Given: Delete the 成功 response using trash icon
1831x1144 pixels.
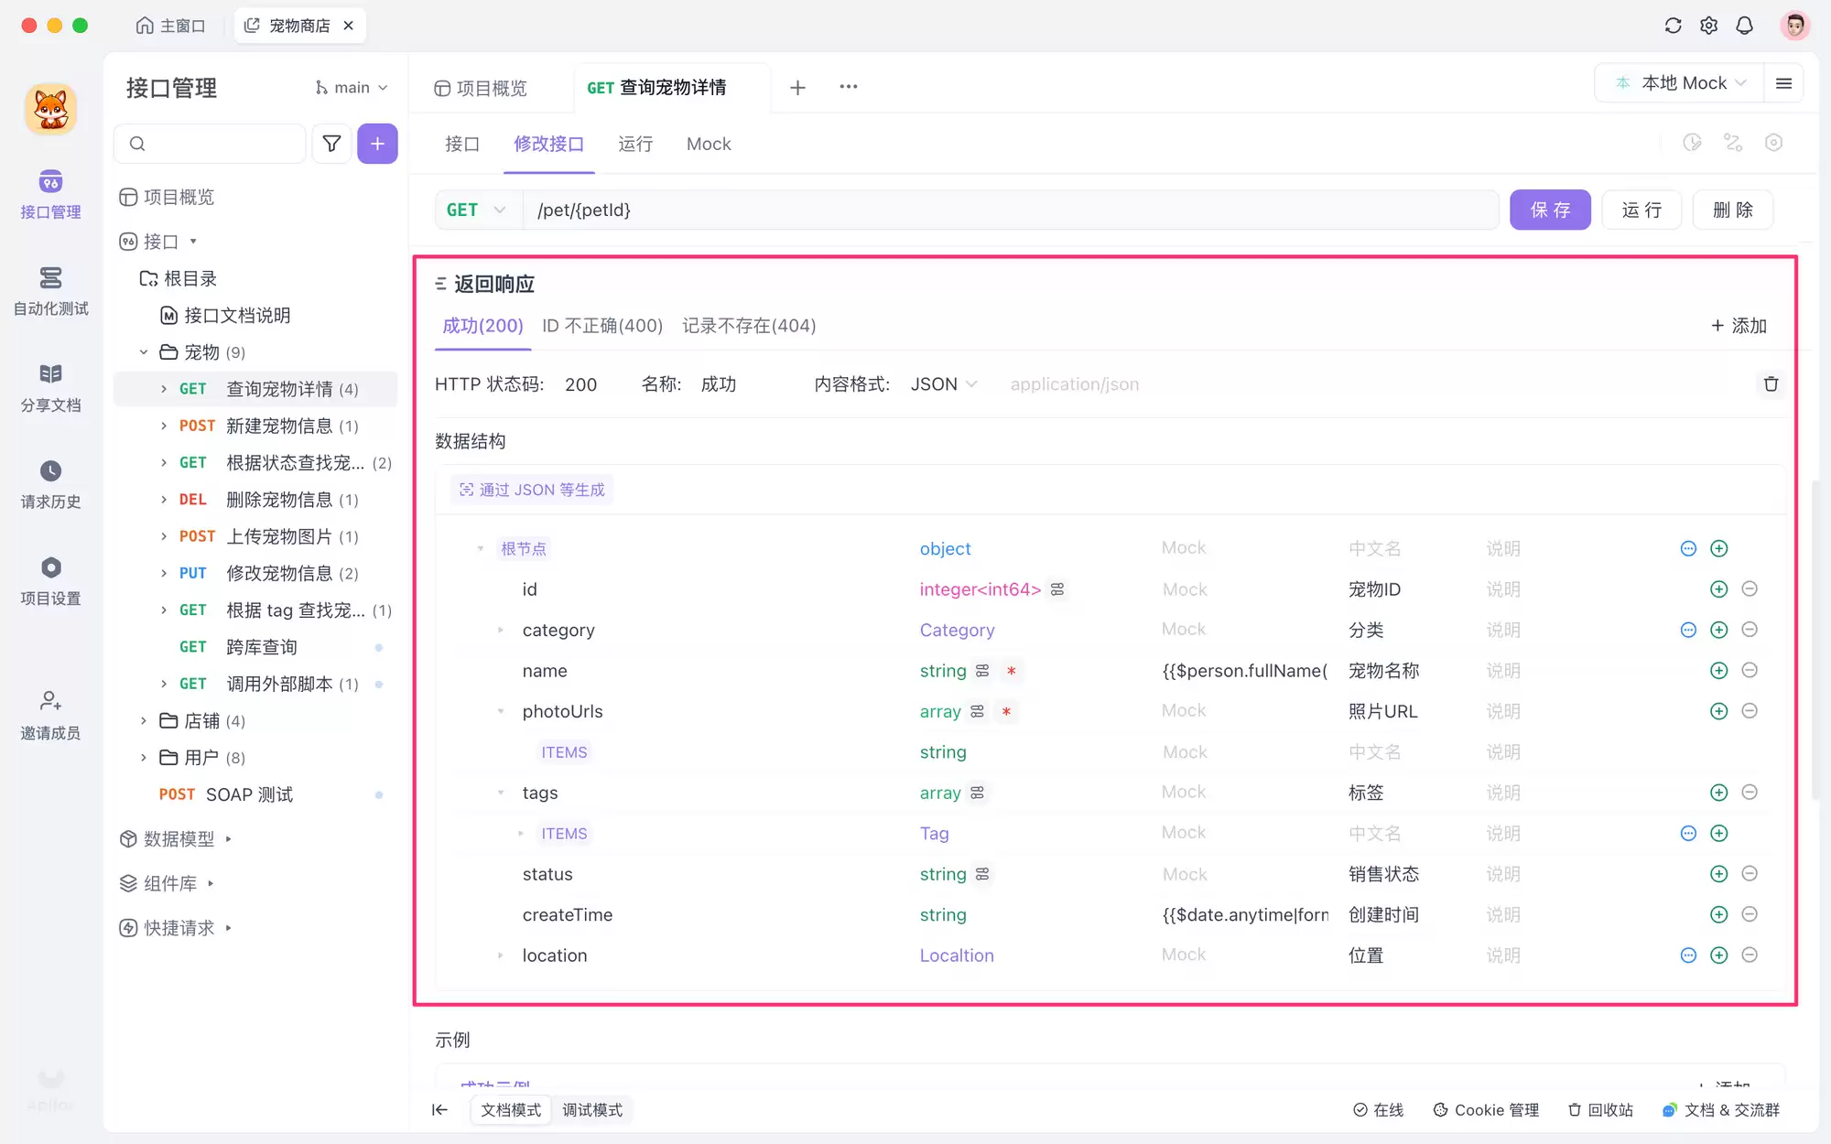Looking at the screenshot, I should tap(1771, 384).
